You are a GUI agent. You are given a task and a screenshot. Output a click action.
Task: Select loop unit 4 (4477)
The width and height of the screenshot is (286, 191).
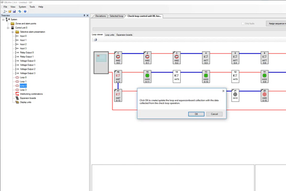pyautogui.click(x=206, y=58)
